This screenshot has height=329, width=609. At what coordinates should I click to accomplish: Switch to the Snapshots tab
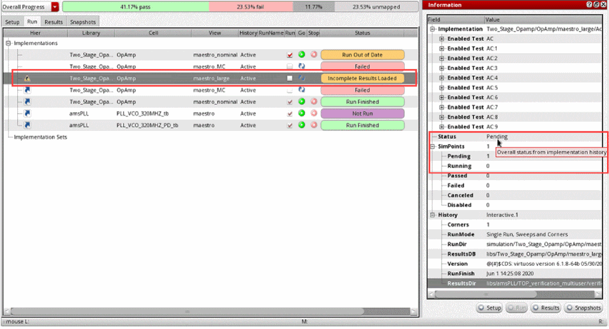pos(82,22)
